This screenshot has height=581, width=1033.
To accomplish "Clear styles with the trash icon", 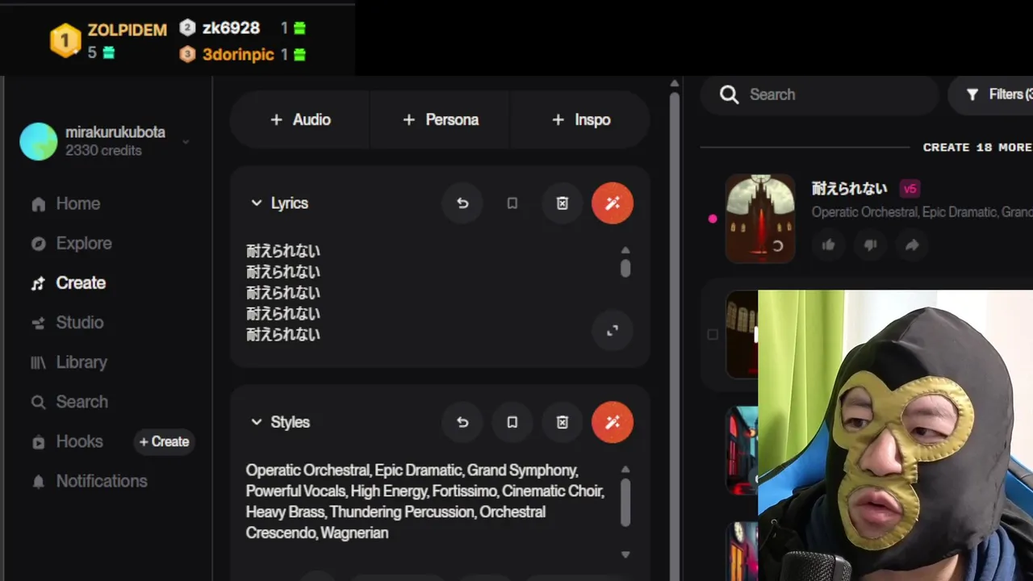I will pyautogui.click(x=563, y=422).
